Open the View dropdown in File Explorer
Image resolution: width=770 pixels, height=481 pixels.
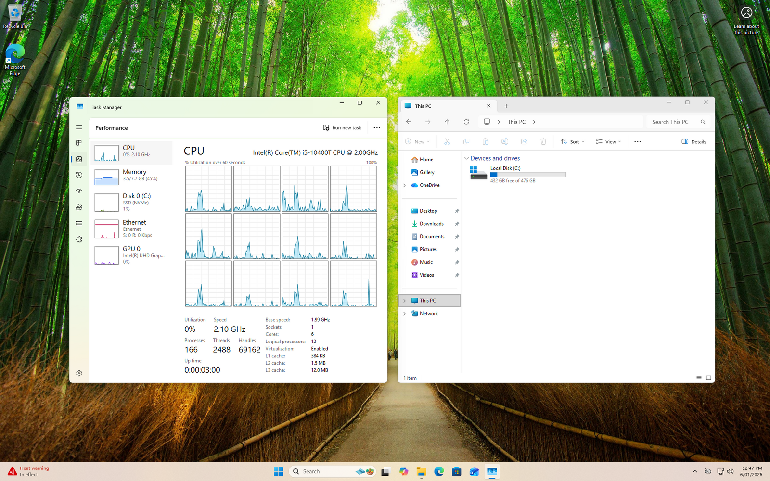608,142
